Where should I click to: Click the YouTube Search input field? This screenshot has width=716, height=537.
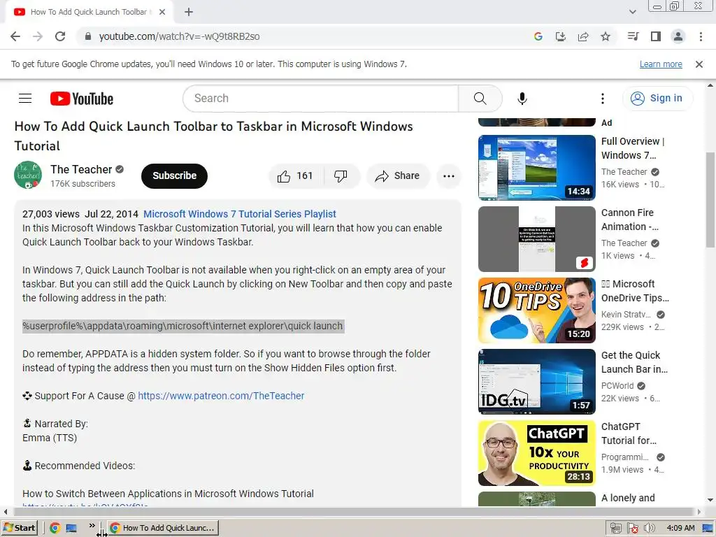(321, 98)
